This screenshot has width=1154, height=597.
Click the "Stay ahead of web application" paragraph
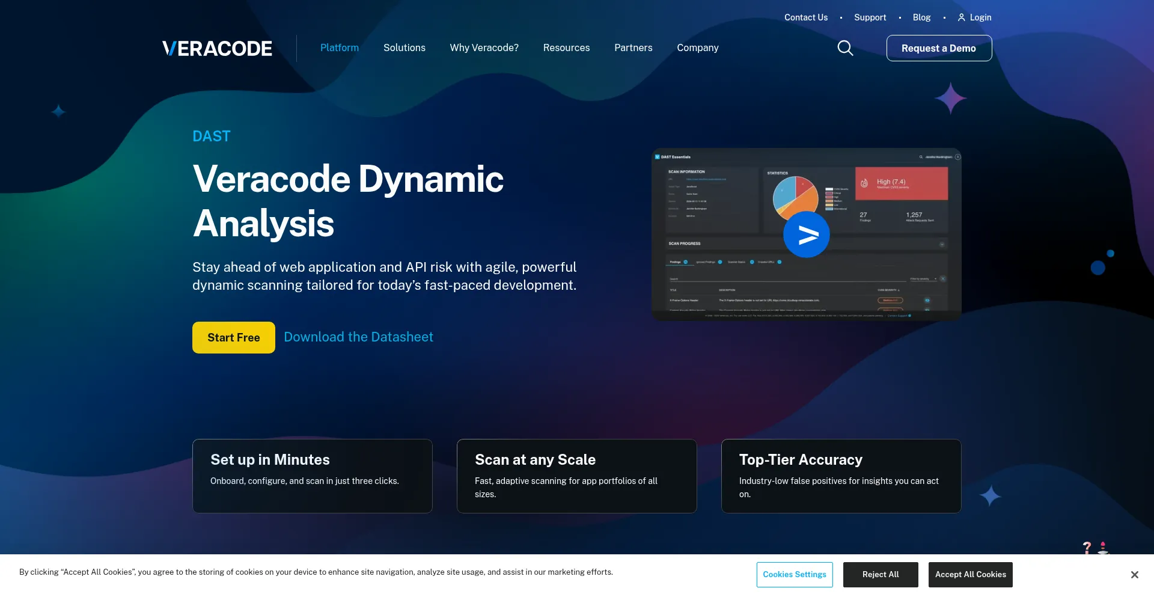tap(385, 276)
